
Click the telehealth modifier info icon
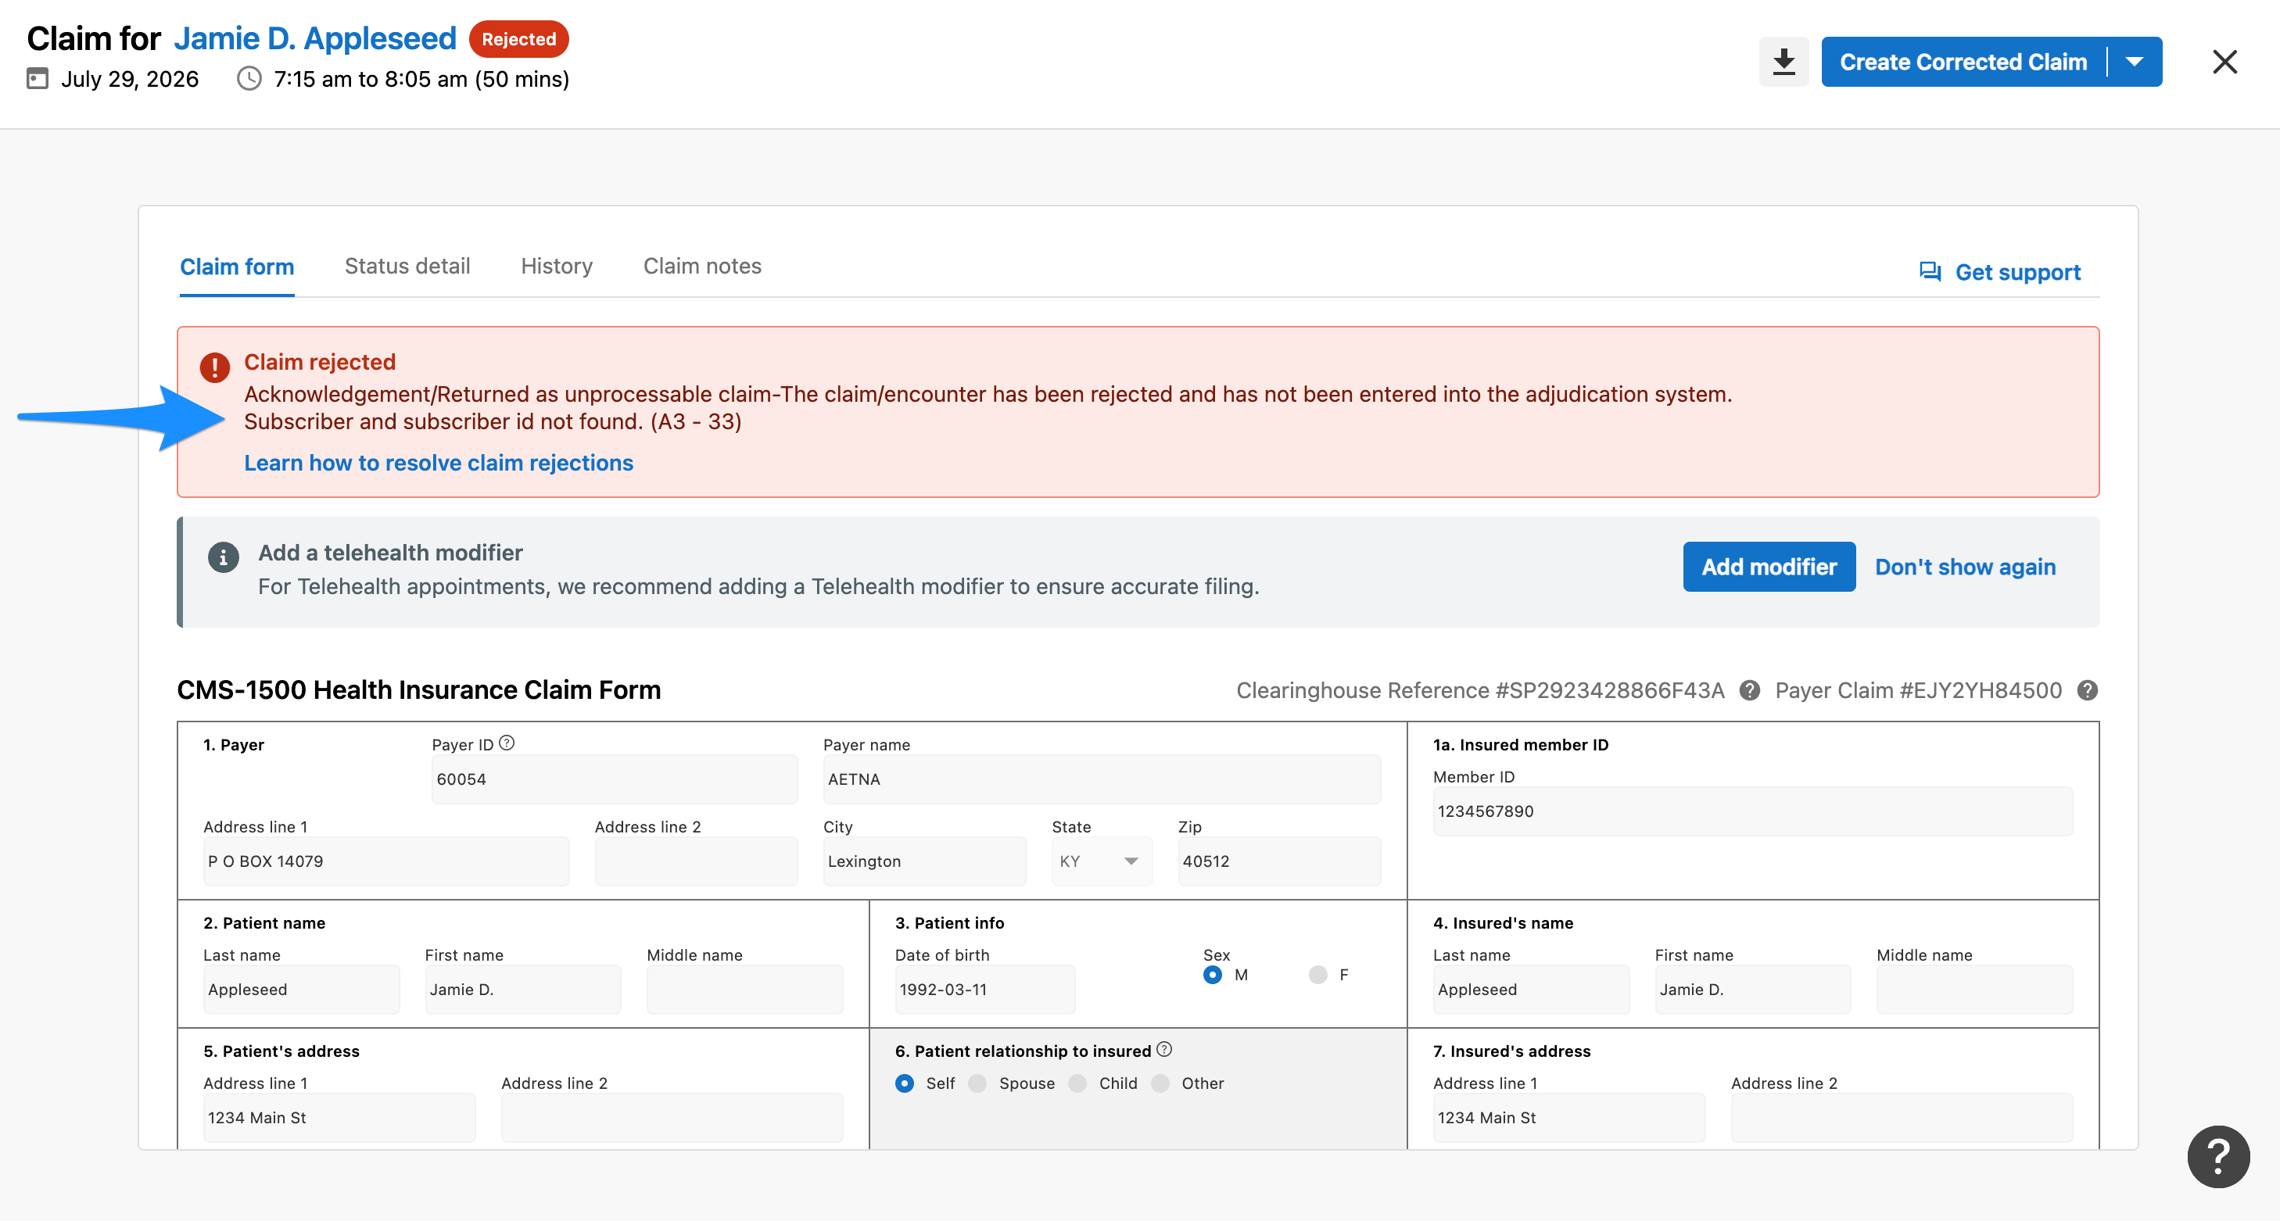tap(223, 557)
